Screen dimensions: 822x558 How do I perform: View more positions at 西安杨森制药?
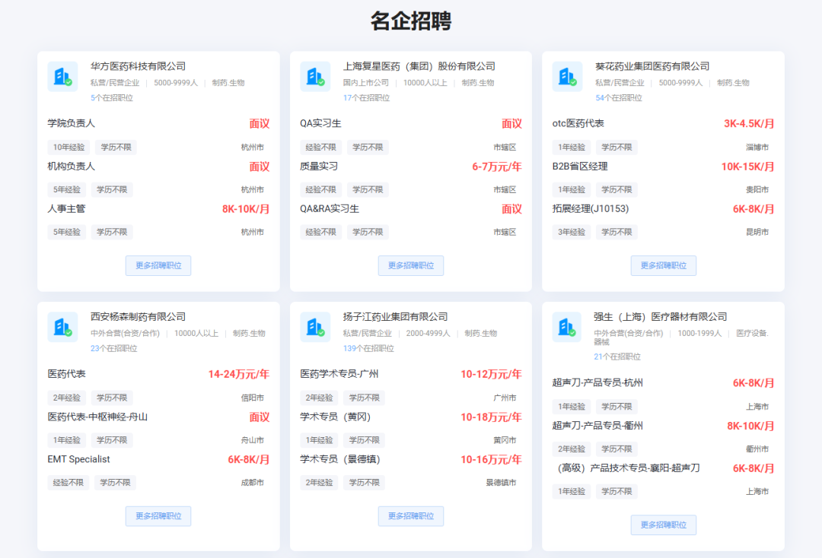[158, 516]
